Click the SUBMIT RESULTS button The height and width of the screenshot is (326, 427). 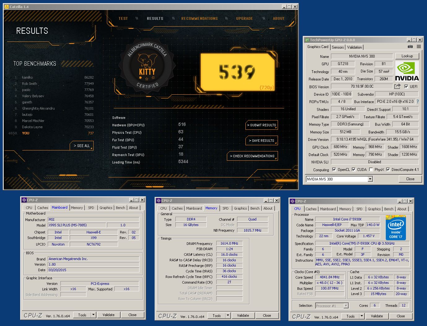pos(262,125)
